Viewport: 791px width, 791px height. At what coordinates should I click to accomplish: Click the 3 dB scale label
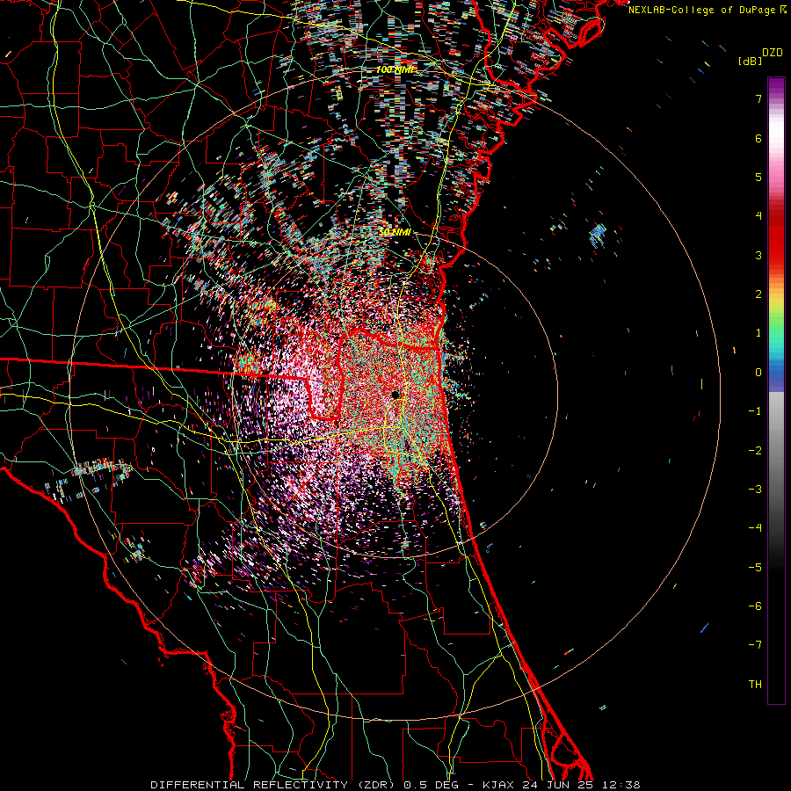(x=758, y=255)
